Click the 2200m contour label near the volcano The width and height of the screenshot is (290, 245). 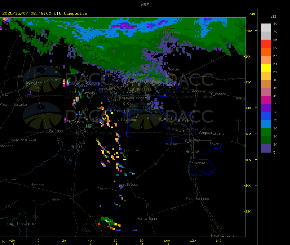pyautogui.click(x=86, y=231)
